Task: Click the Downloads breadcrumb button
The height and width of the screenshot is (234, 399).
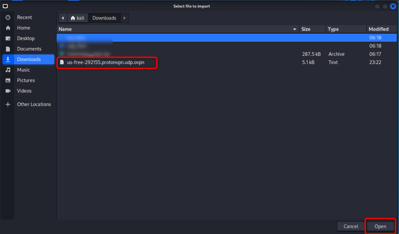Action: tap(104, 18)
